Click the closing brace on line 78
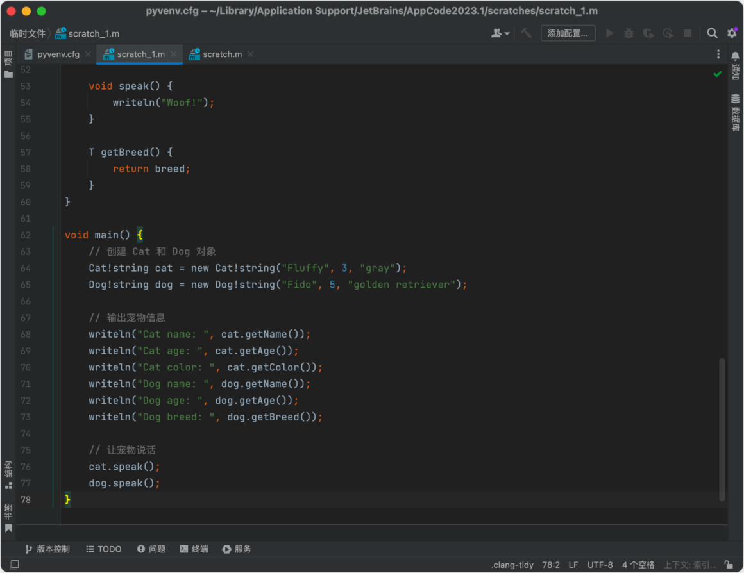The image size is (744, 573). click(67, 499)
